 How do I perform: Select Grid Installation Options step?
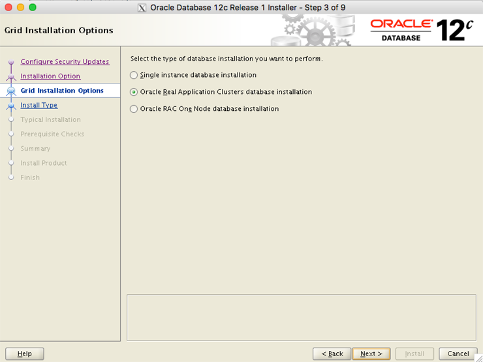pos(62,91)
